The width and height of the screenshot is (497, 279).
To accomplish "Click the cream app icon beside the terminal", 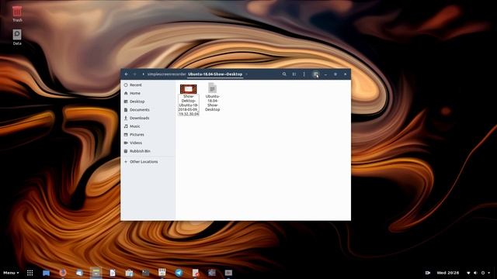I will (162, 272).
